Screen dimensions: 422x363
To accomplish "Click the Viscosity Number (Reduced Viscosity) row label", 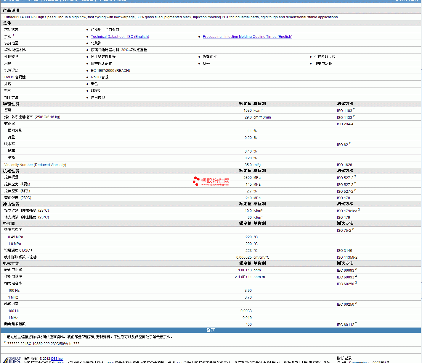I will [x=35, y=165].
